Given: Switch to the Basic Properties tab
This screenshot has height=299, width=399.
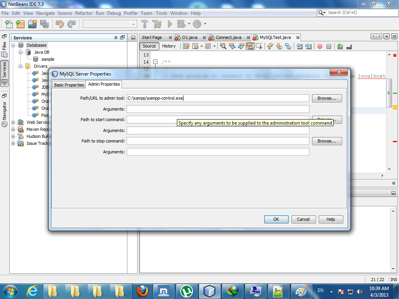Looking at the screenshot, I should pos(69,85).
